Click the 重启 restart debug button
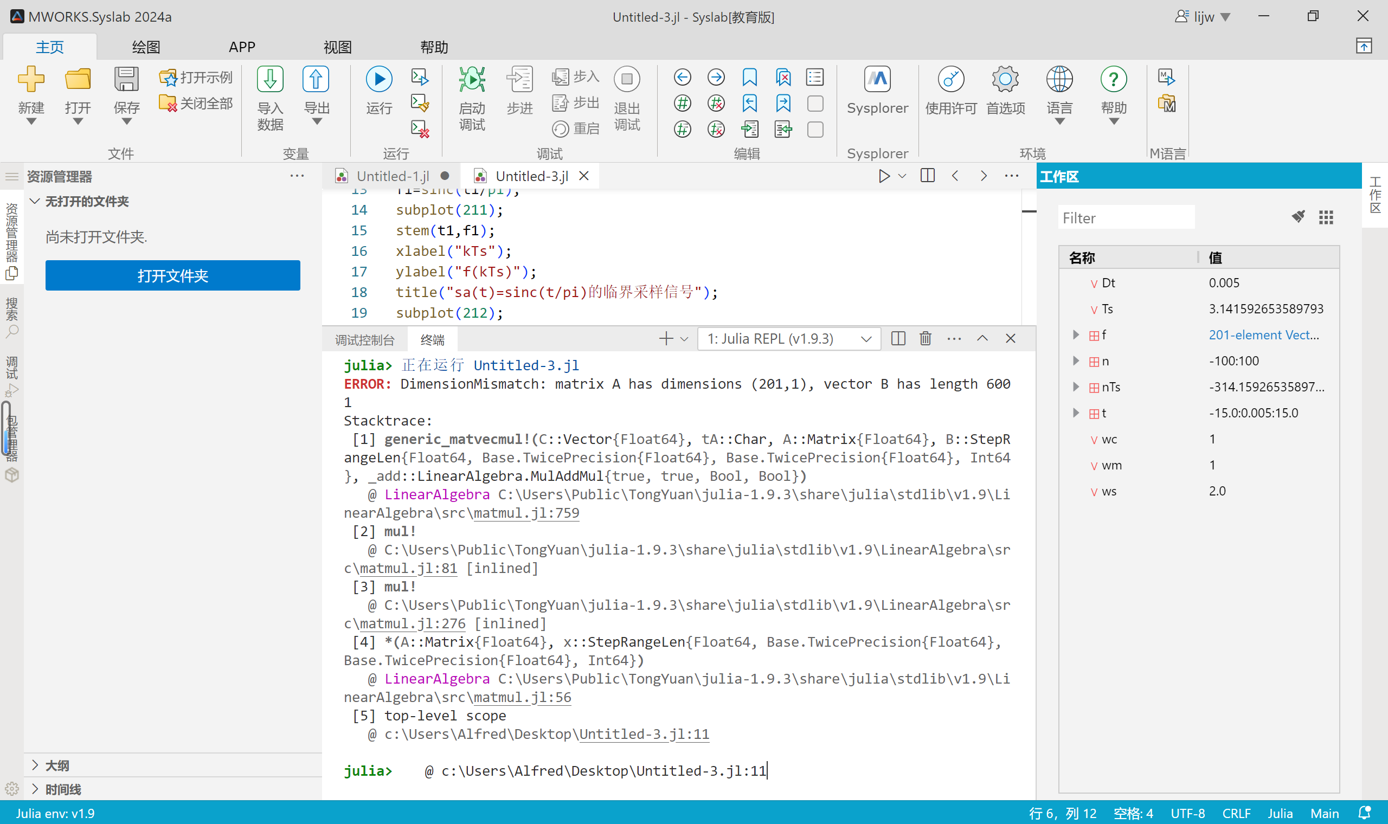The width and height of the screenshot is (1388, 824). coord(576,129)
